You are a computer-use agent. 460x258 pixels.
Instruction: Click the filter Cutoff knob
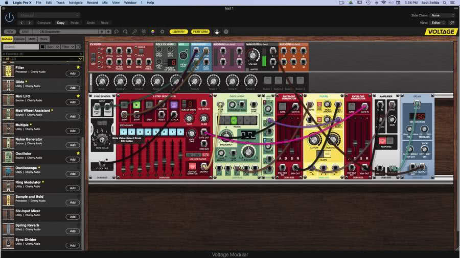[314, 140]
